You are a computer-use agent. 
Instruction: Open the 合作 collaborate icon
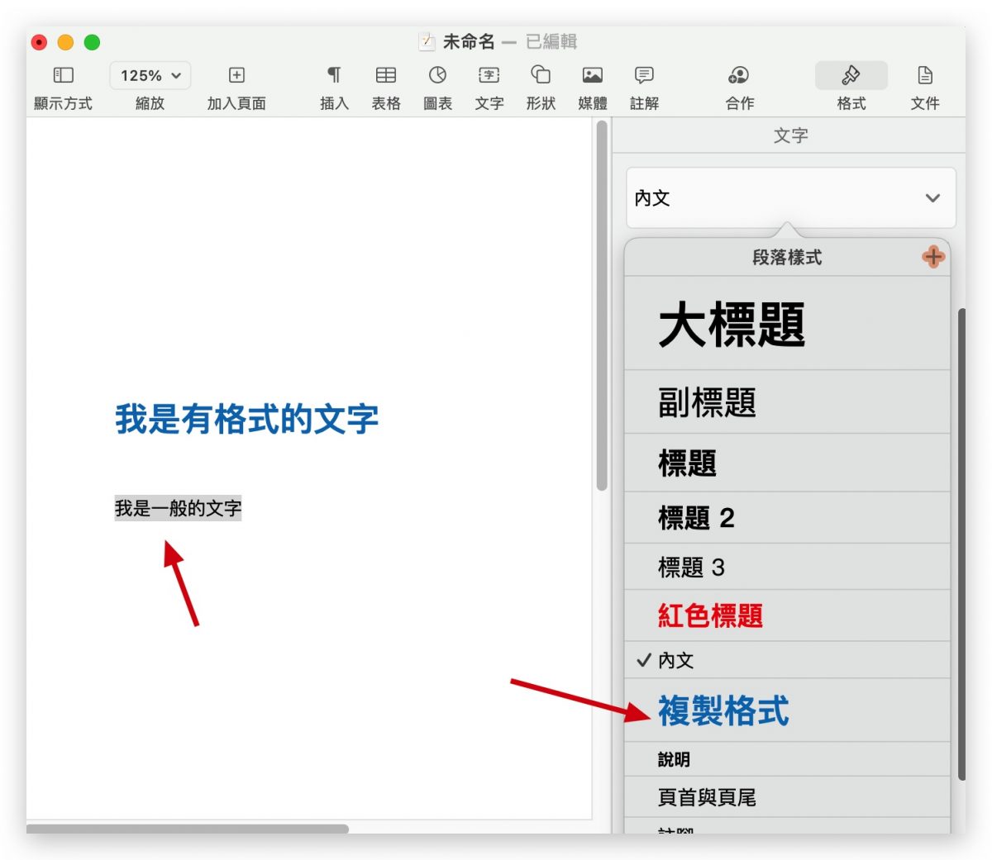tap(739, 75)
